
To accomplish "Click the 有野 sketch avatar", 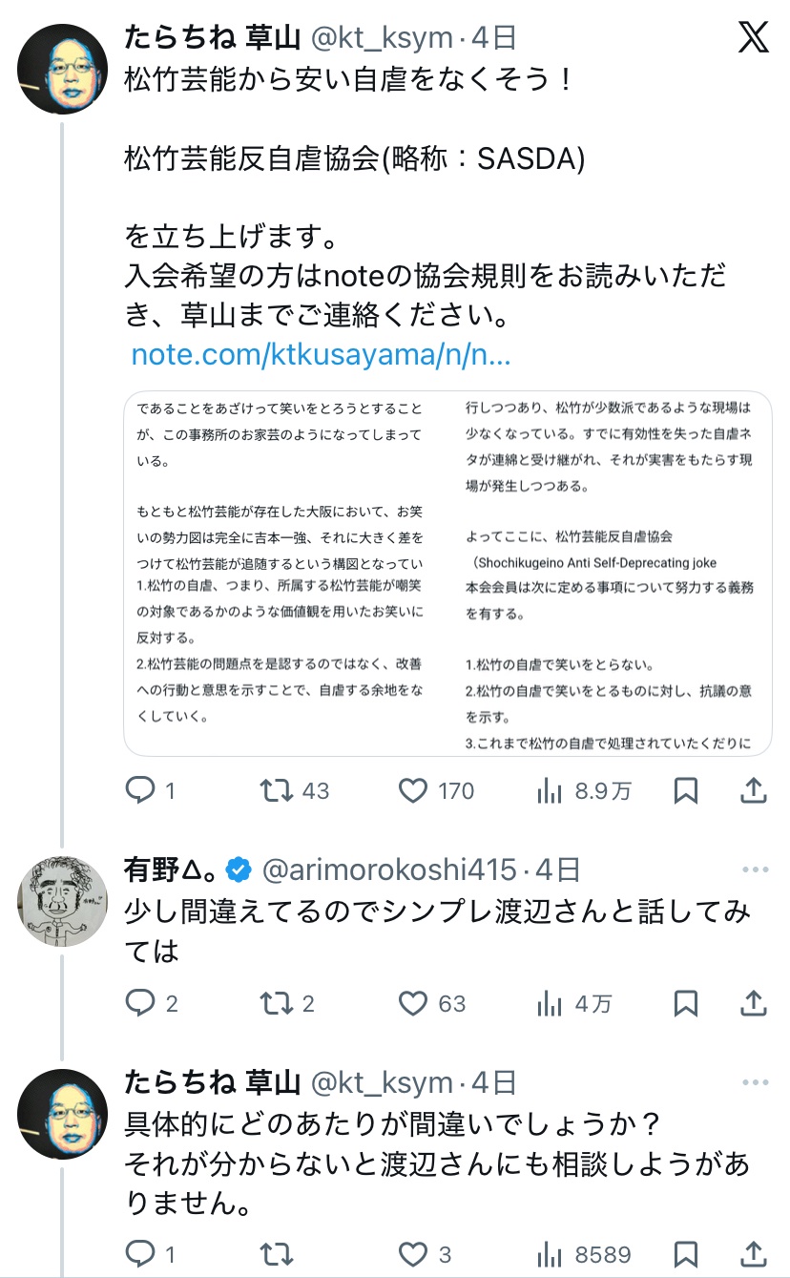I will tap(62, 901).
